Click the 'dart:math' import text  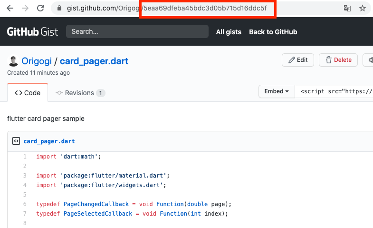pyautogui.click(x=79, y=157)
